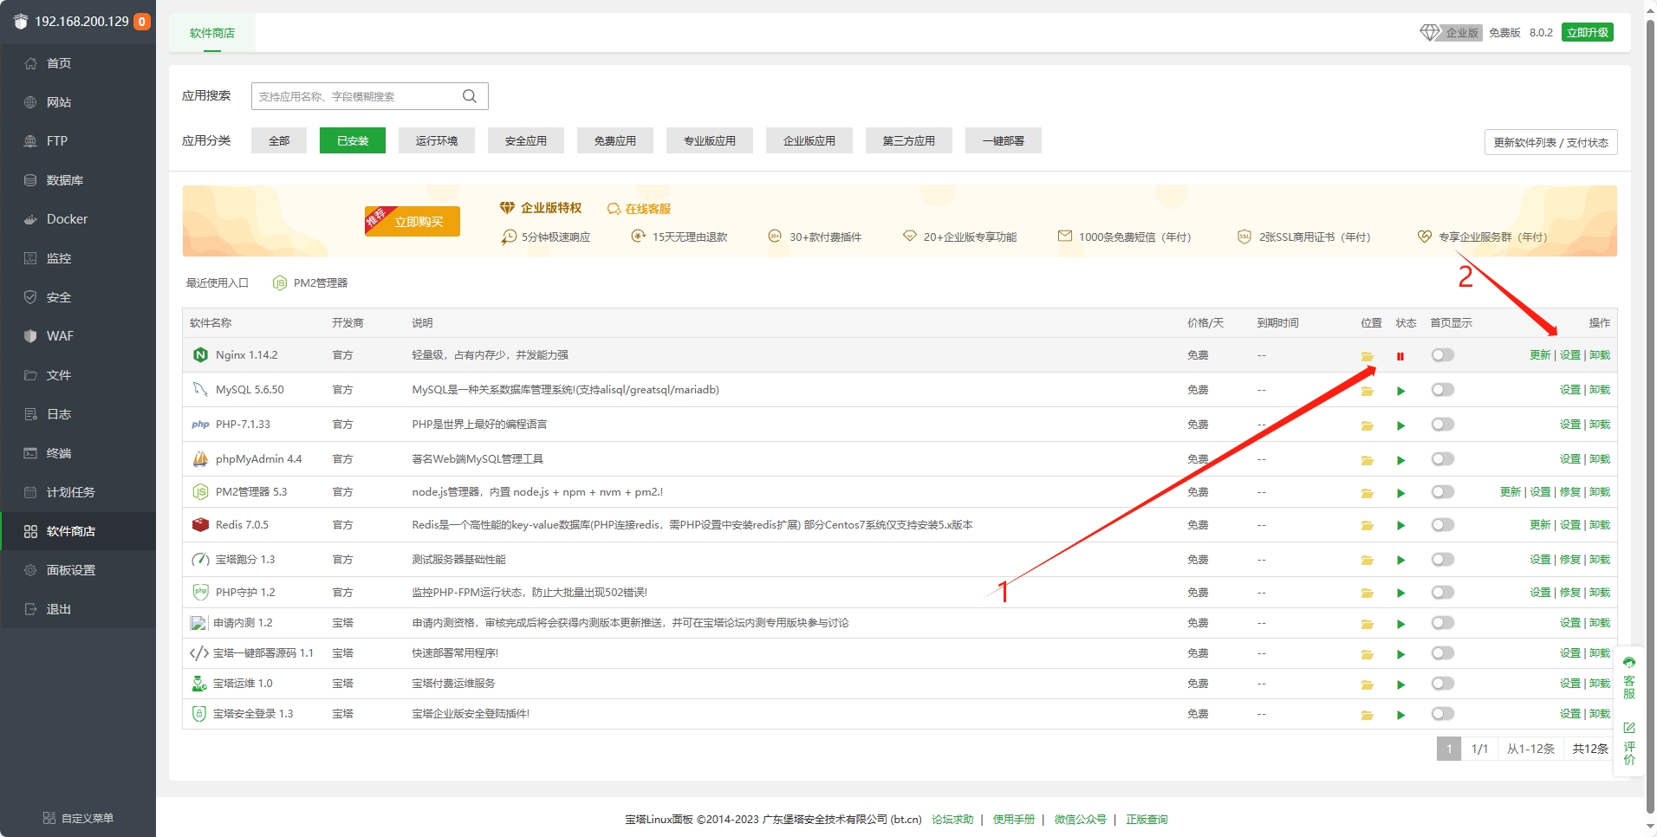Open PHP守护 1.2 folder icon
This screenshot has height=837, width=1657.
[1367, 594]
